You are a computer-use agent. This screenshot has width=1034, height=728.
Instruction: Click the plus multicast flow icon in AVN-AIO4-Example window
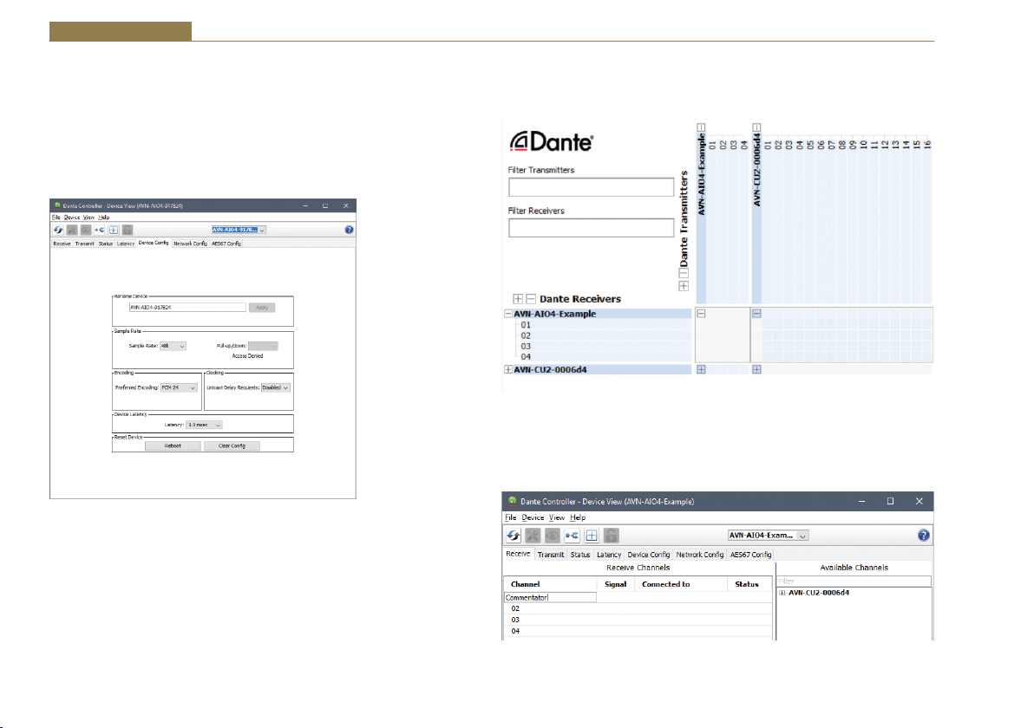592,536
